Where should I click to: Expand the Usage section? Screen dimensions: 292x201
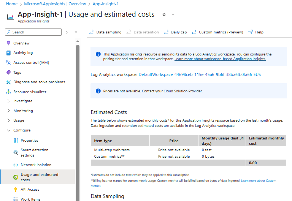8,120
